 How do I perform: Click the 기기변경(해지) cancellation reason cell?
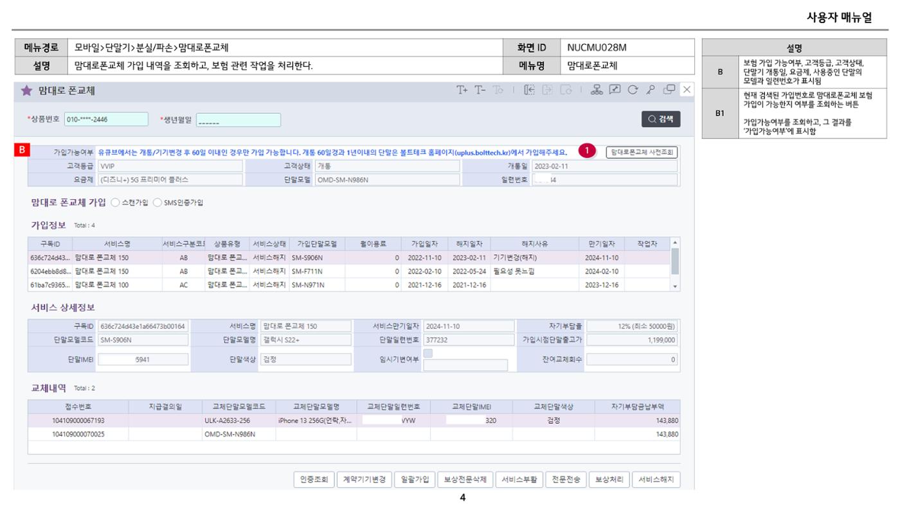535,257
